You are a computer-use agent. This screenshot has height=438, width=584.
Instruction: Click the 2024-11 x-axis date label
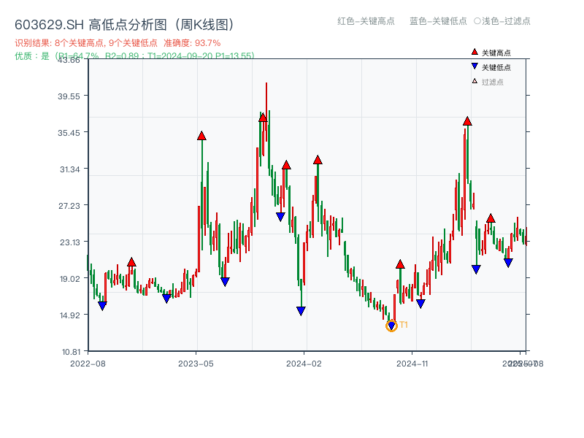pyautogui.click(x=413, y=362)
